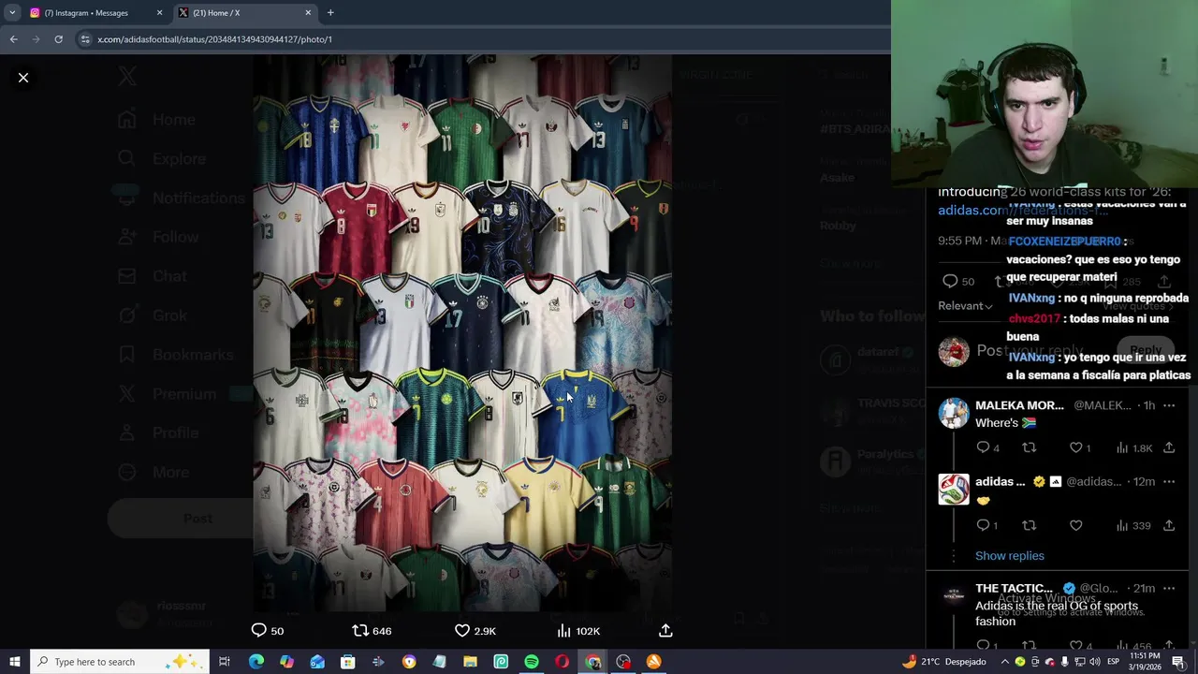Image resolution: width=1198 pixels, height=674 pixels.
Task: Expand the Relevant sort dropdown
Action: [965, 306]
